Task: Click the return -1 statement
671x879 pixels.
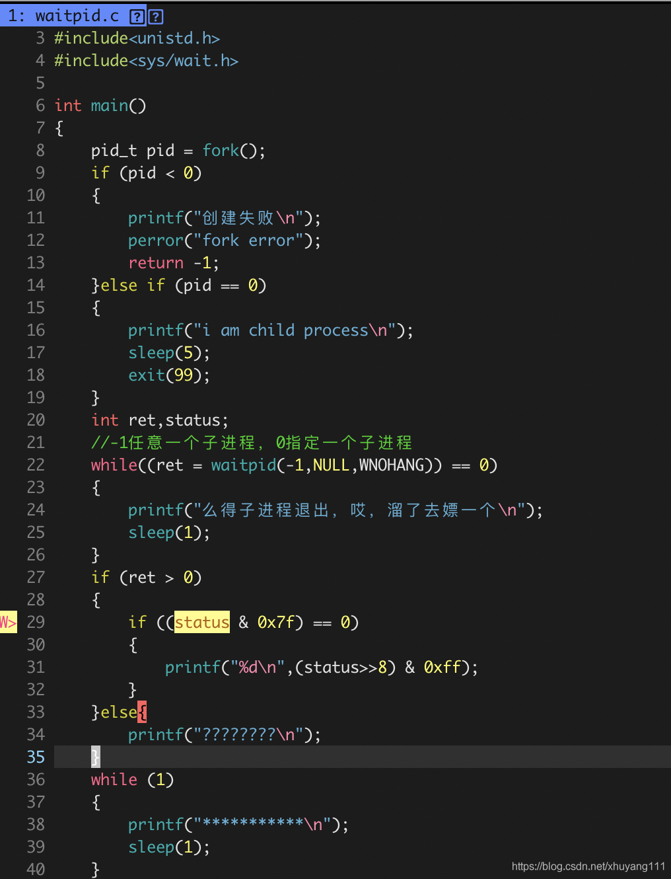Action: point(174,262)
